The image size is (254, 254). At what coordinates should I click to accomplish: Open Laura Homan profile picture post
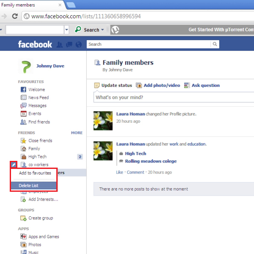click(x=103, y=121)
